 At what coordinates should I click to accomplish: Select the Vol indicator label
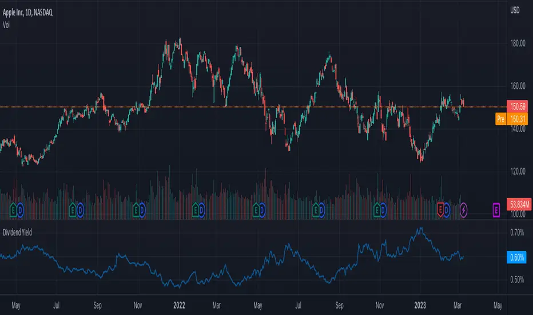tap(6, 25)
